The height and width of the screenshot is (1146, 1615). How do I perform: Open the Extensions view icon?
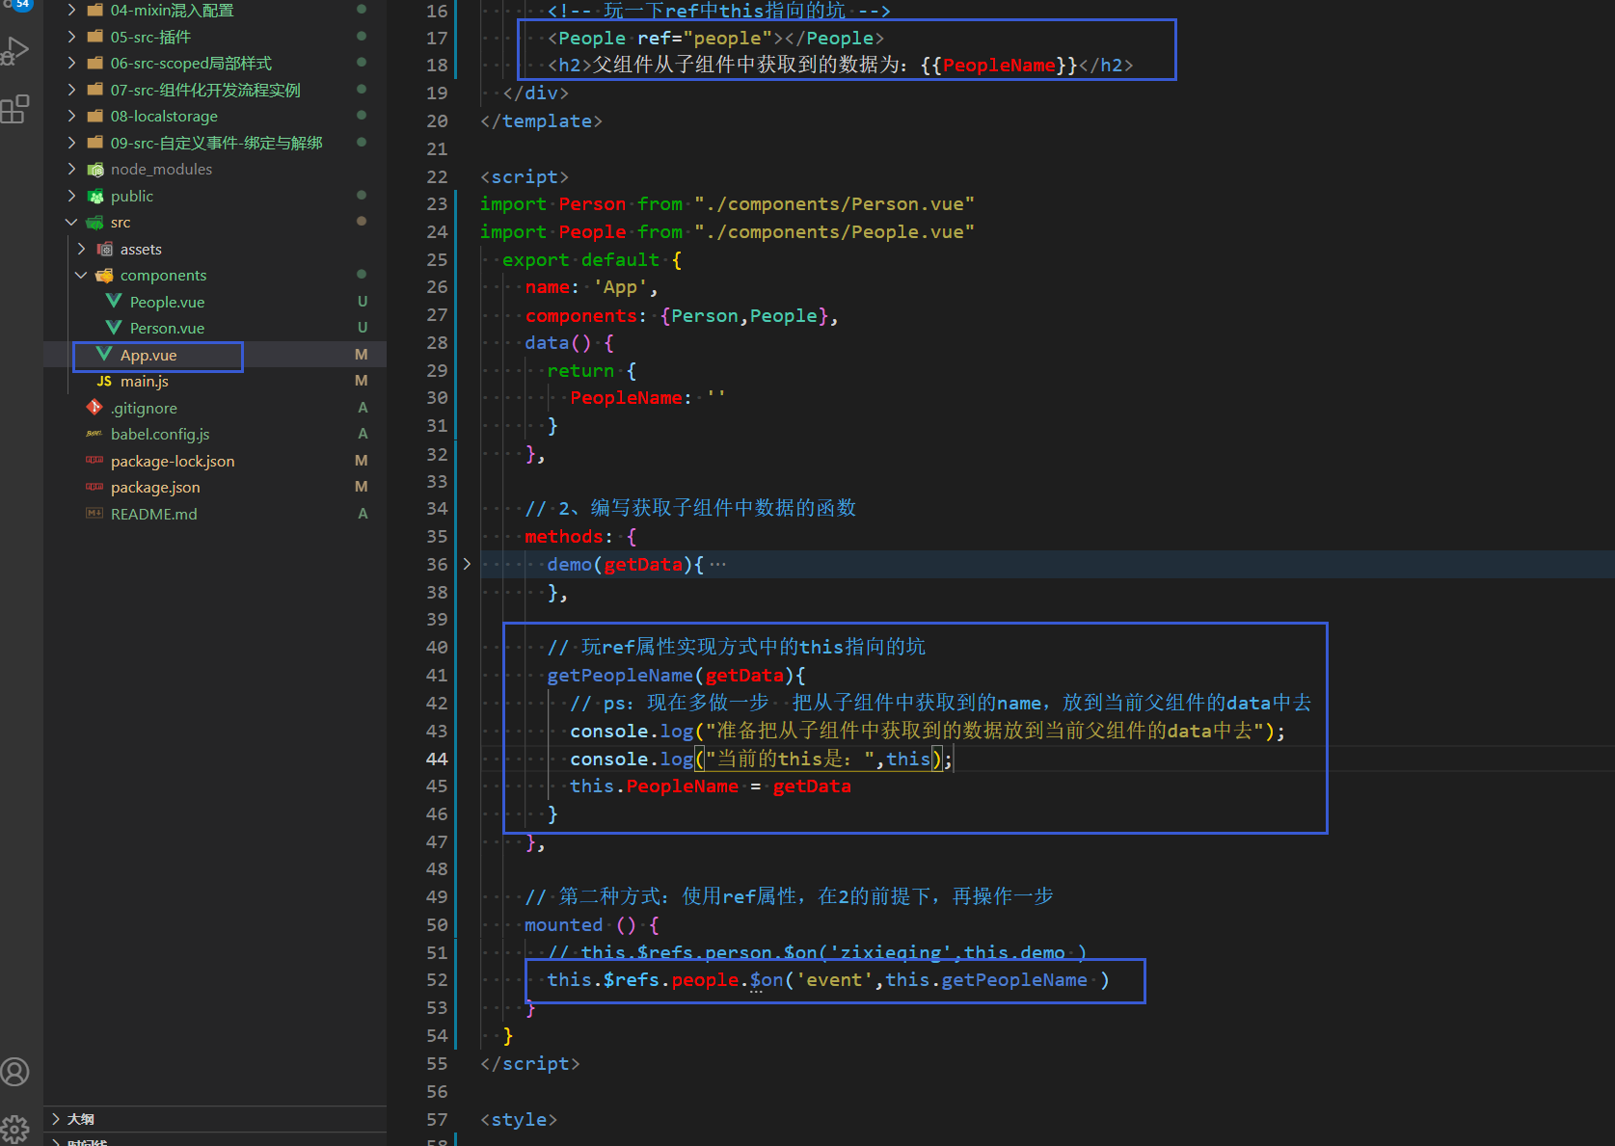coord(14,109)
